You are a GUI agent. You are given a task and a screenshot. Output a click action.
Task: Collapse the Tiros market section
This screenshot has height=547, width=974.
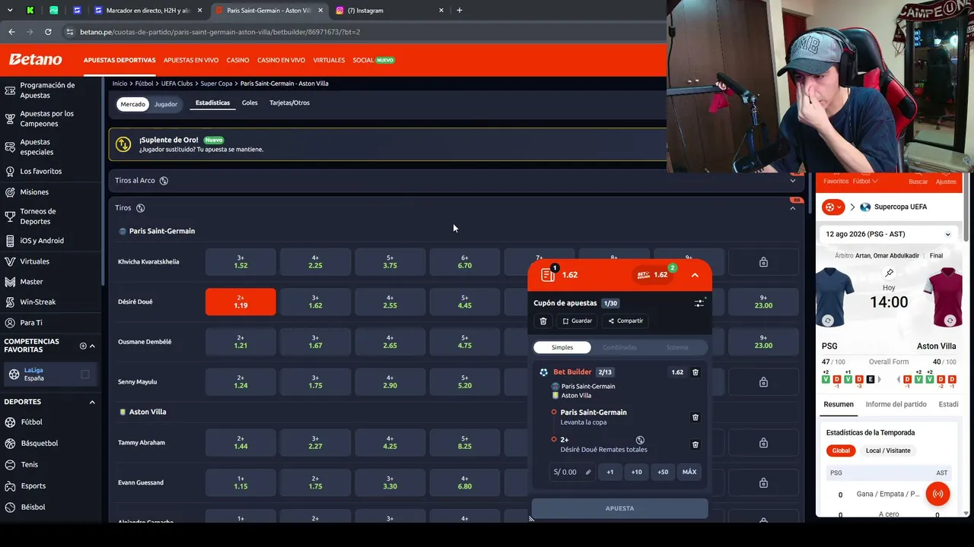[793, 208]
